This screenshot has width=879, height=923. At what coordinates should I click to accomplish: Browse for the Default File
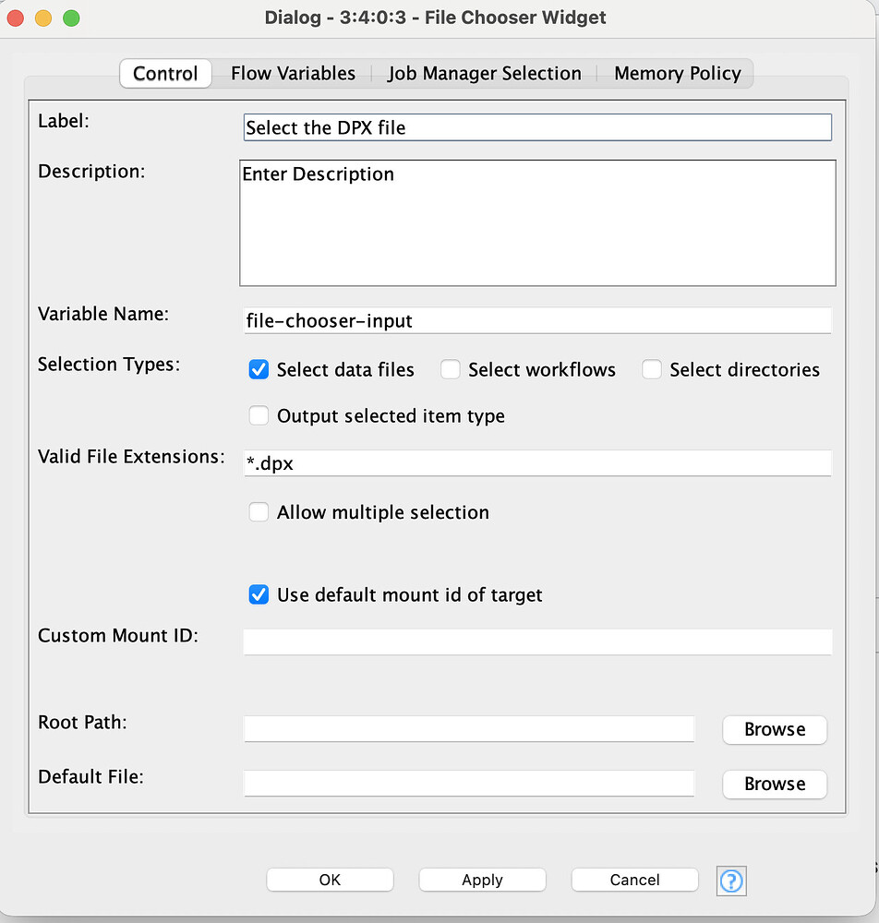tap(775, 784)
